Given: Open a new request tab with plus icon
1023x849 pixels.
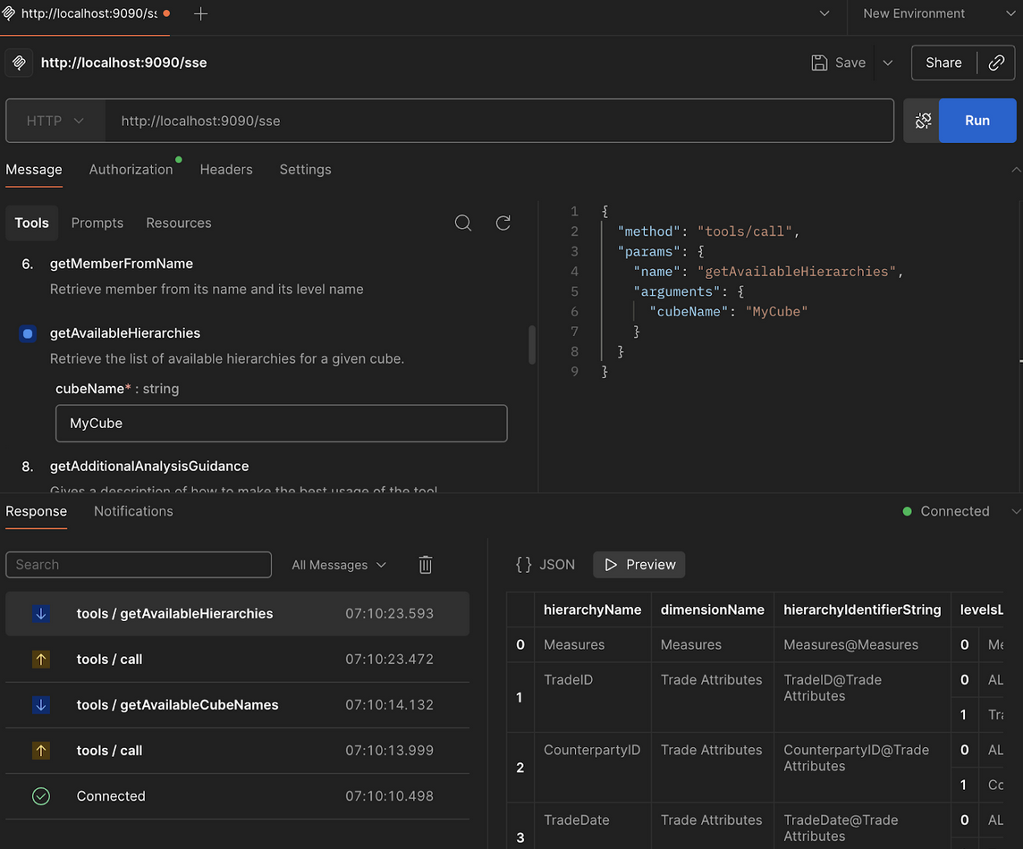Looking at the screenshot, I should pos(201,13).
